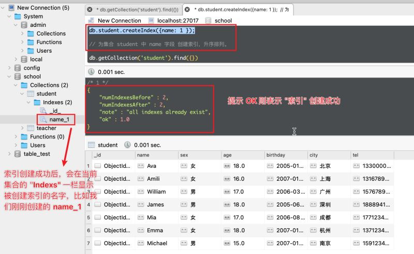Select the name_1 index icon in tree
Image resolution: width=414 pixels, height=254 pixels.
(x=43, y=119)
